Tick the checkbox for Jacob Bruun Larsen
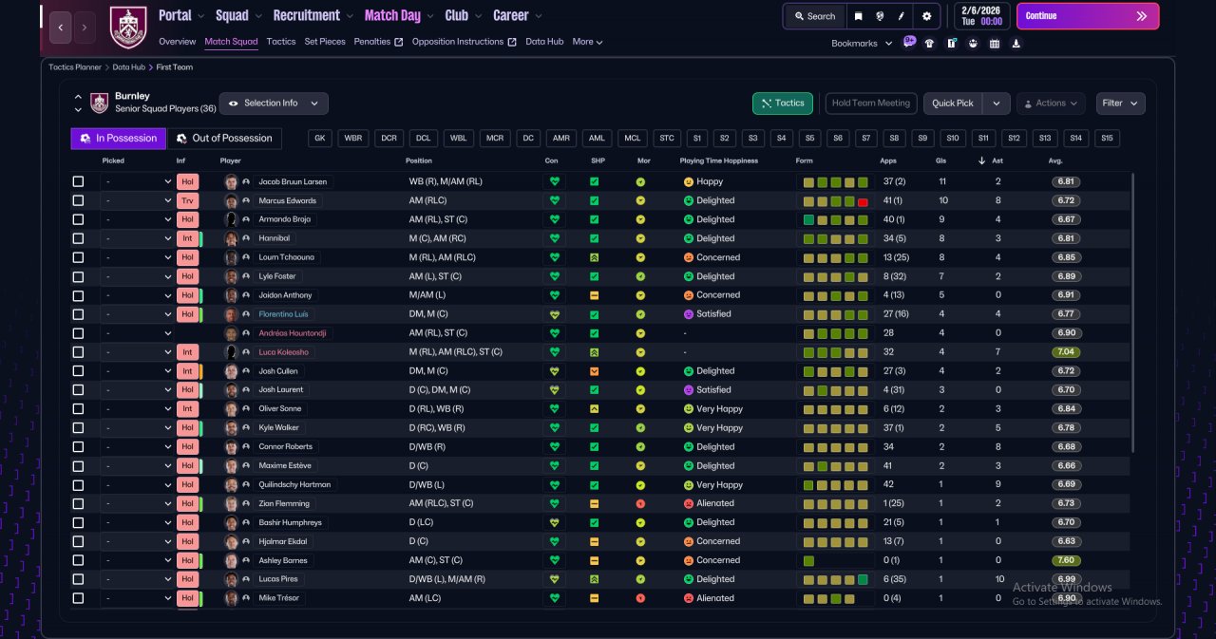Screen dimensions: 1216x639 coord(78,181)
